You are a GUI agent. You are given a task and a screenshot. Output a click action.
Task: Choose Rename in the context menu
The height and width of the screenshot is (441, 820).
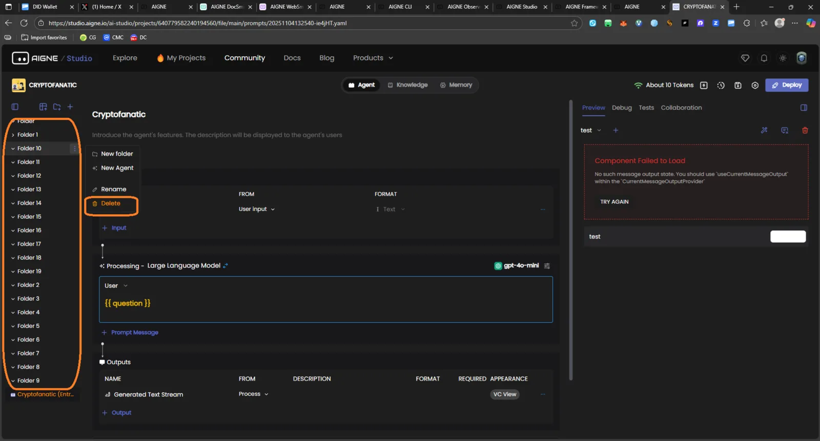113,190
